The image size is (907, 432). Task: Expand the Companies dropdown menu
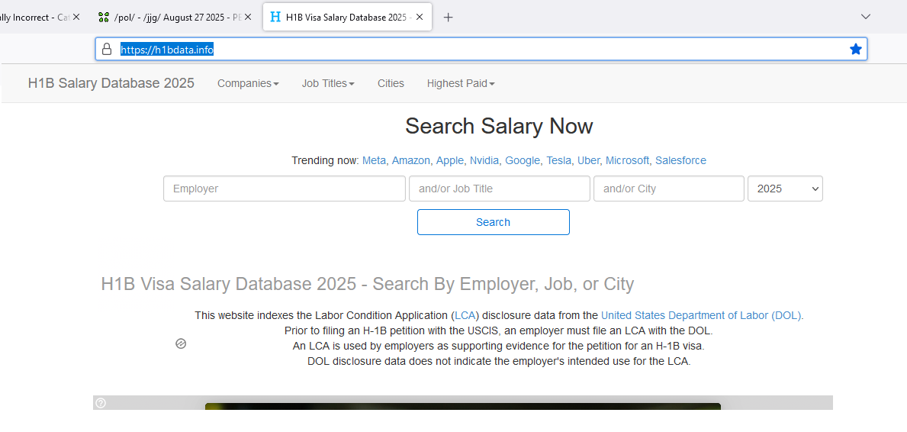click(248, 83)
